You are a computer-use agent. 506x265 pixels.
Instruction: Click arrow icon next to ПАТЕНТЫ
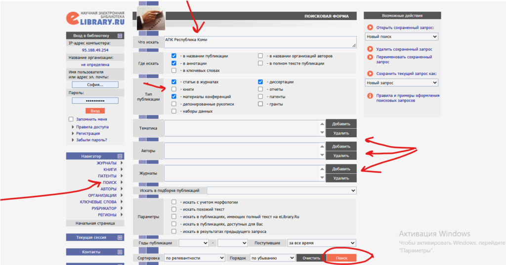(122, 176)
